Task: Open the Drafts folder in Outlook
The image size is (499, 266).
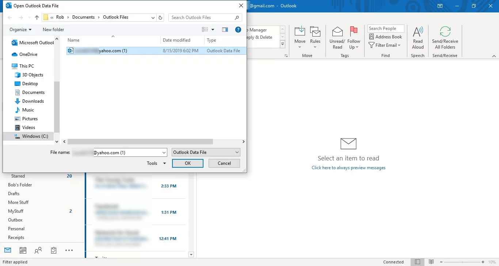Action: pos(14,194)
